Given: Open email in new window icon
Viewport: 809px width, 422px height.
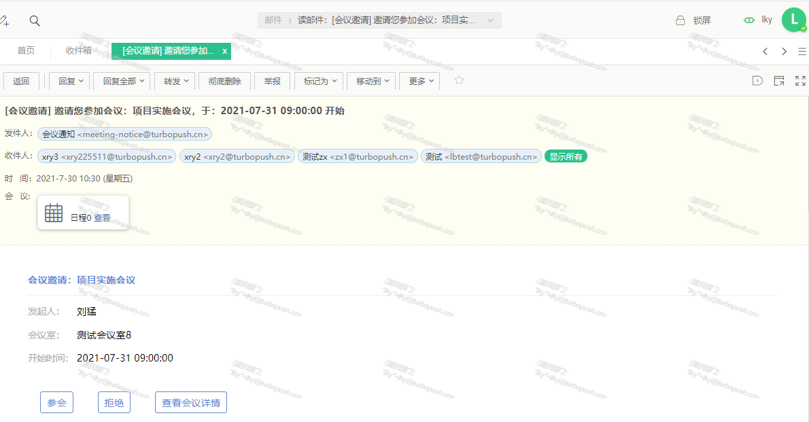Looking at the screenshot, I should (779, 81).
